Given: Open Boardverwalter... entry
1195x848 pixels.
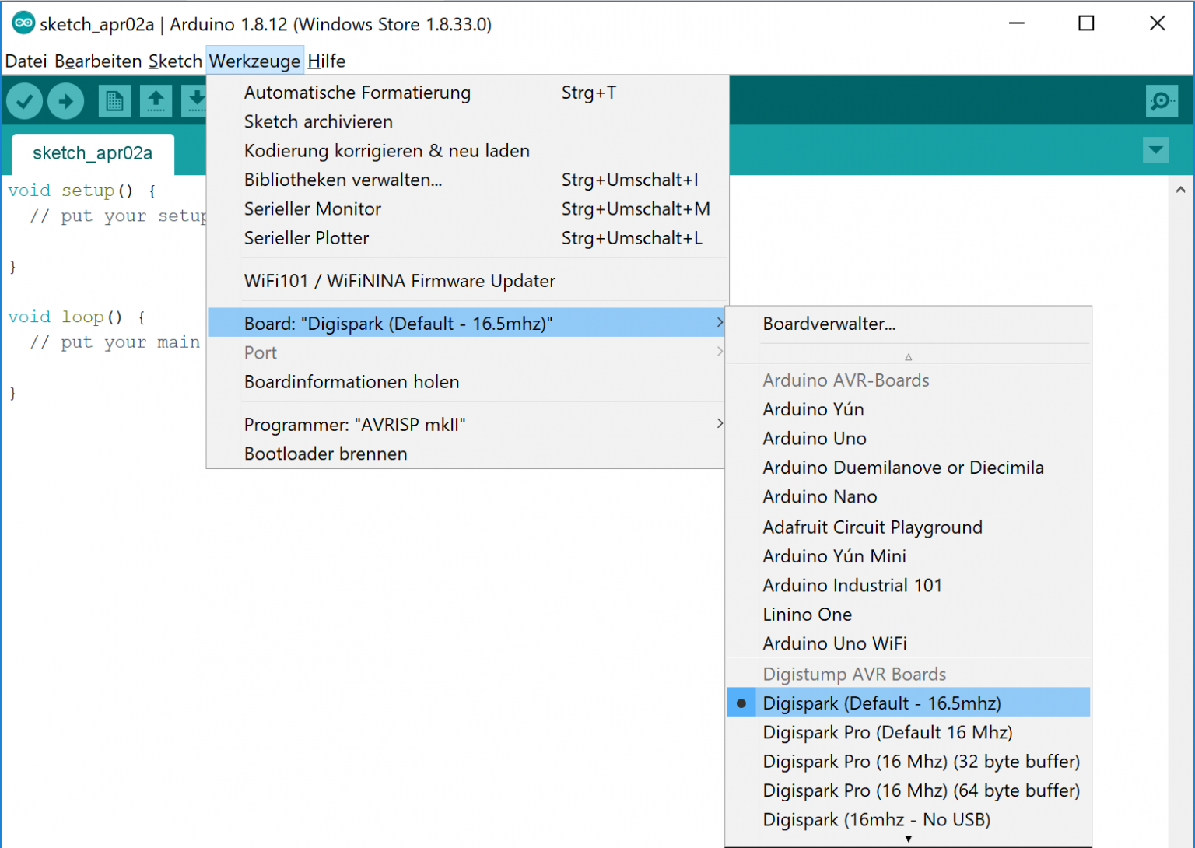Looking at the screenshot, I should pyautogui.click(x=829, y=324).
